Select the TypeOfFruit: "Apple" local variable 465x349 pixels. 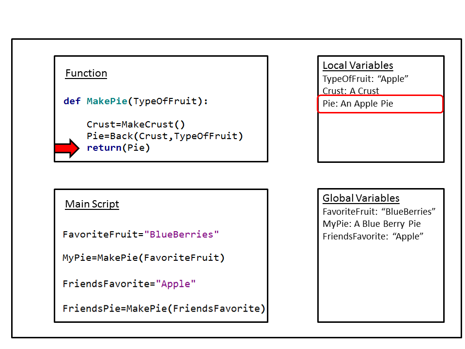click(x=366, y=79)
